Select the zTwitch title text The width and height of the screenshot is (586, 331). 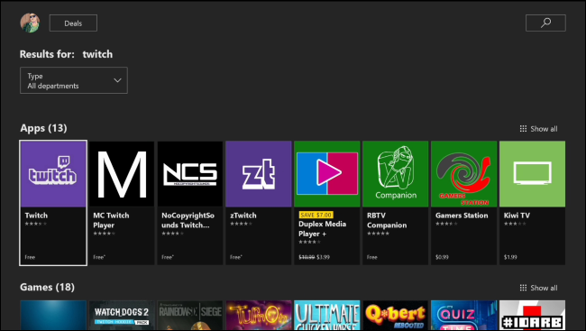pyautogui.click(x=243, y=216)
